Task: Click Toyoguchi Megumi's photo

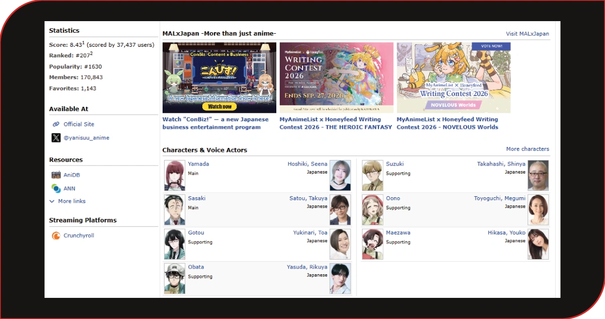Action: [538, 210]
